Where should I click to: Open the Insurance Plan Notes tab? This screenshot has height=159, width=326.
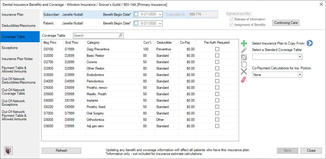(17, 59)
